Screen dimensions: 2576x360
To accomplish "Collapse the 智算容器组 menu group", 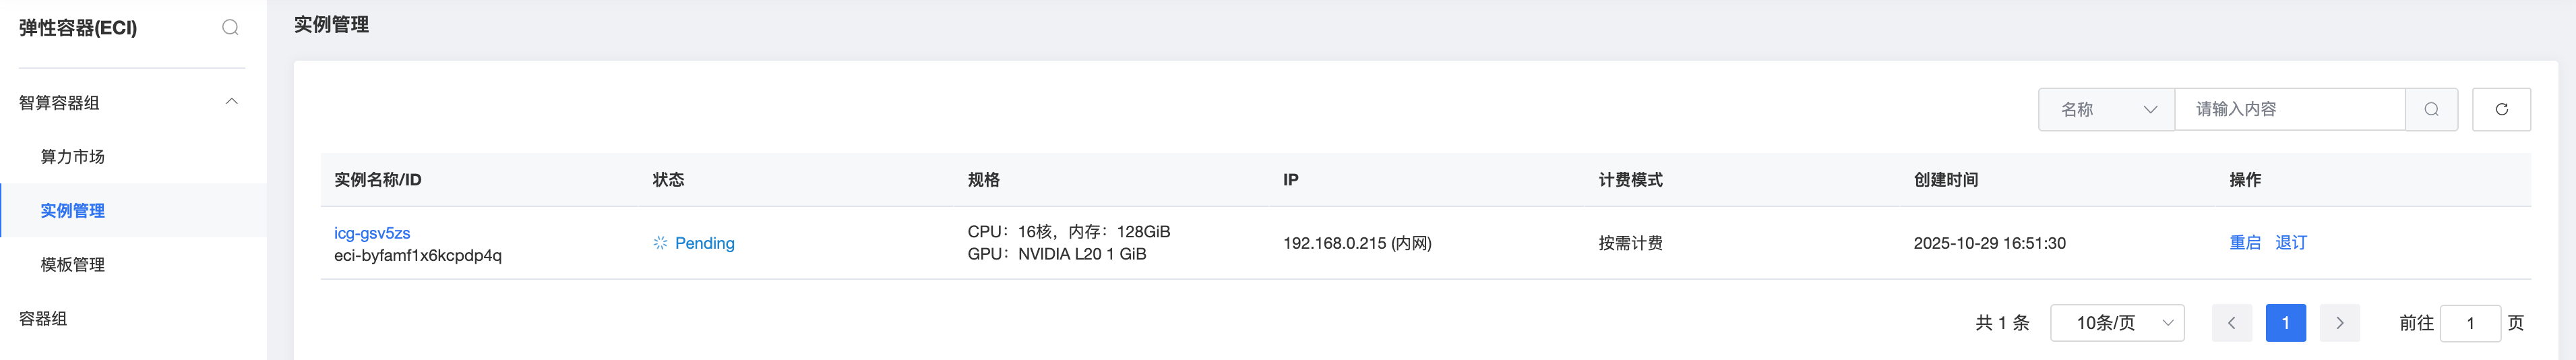I will click(231, 102).
